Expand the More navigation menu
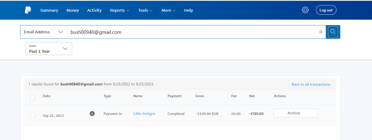372x140 pixels. pyautogui.click(x=168, y=10)
